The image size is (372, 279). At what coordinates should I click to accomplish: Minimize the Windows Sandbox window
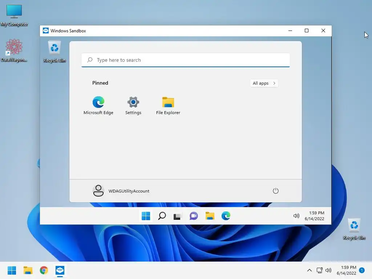(x=290, y=31)
